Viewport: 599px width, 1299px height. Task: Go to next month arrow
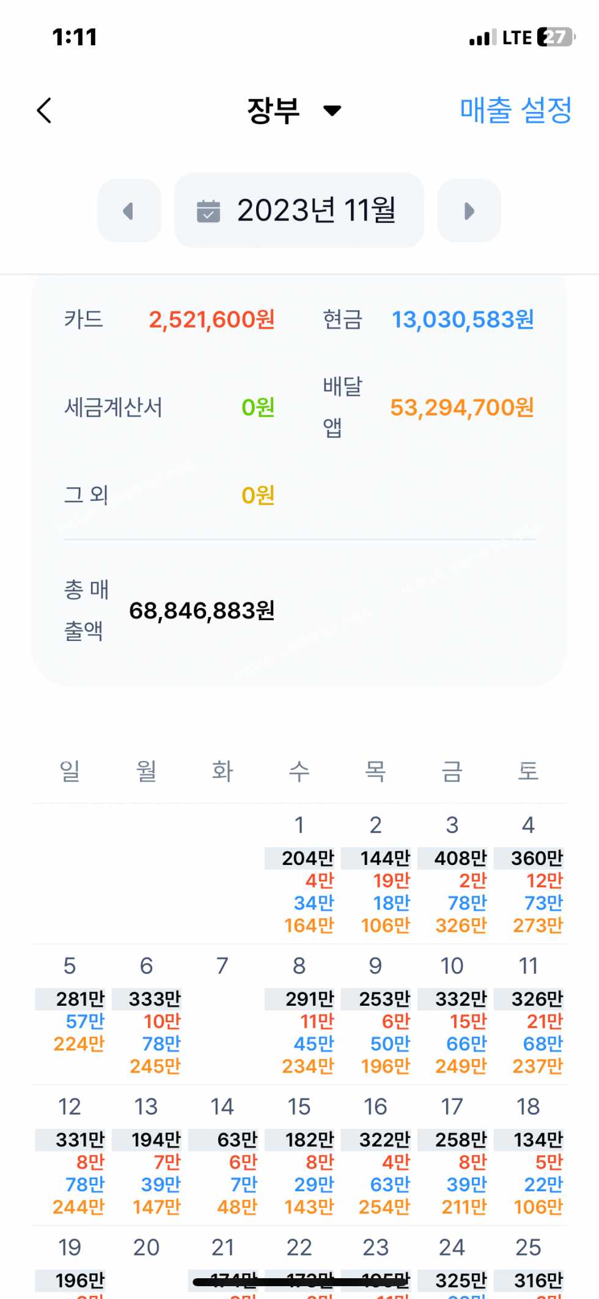tap(469, 211)
